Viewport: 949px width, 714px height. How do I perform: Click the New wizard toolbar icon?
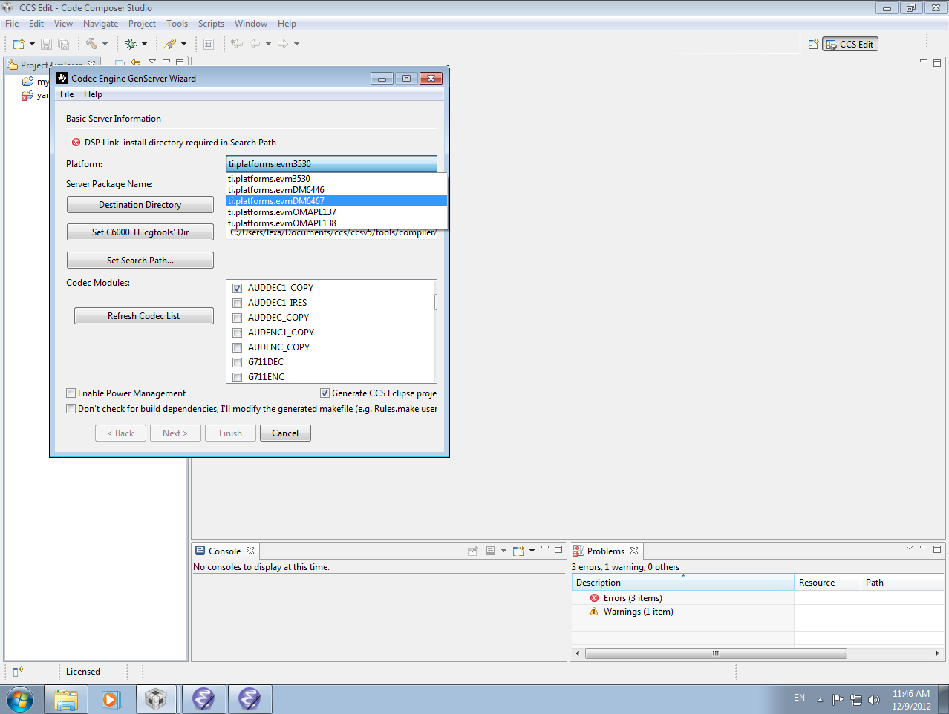(19, 44)
